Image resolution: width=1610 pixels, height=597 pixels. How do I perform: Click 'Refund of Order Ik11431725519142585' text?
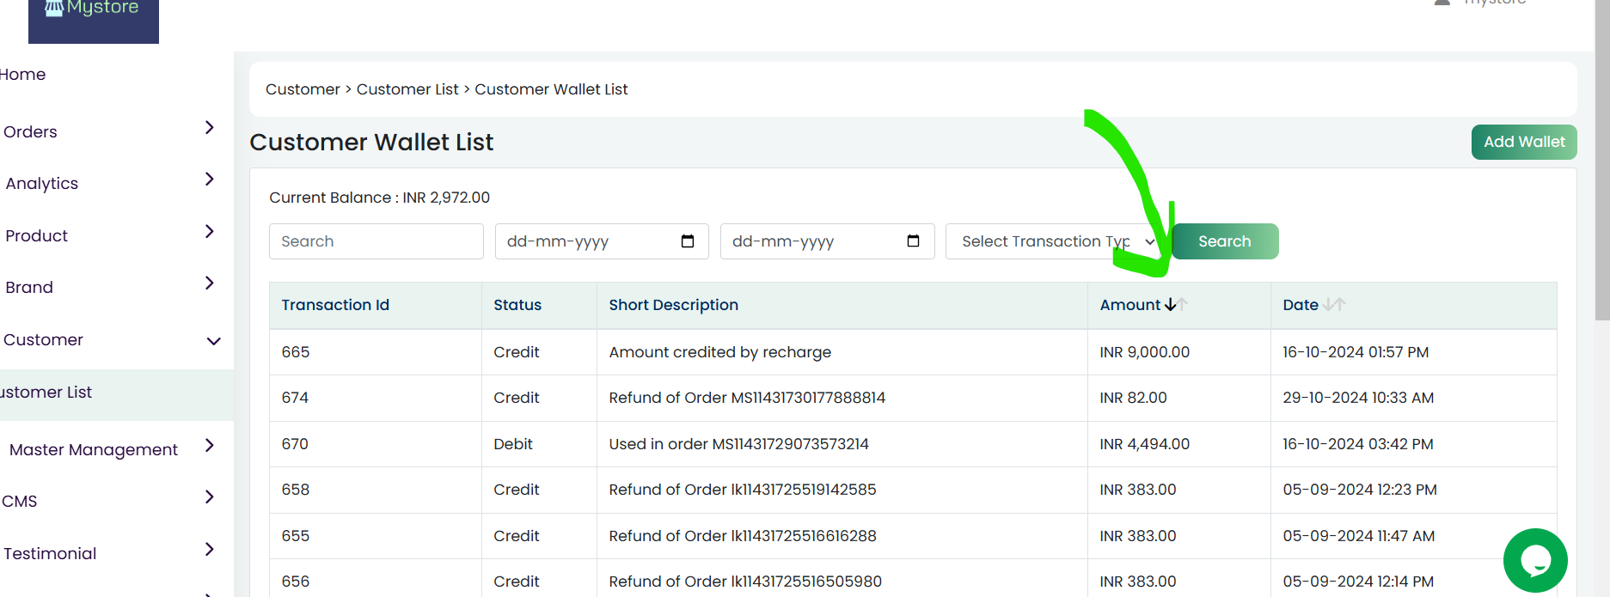743,490
